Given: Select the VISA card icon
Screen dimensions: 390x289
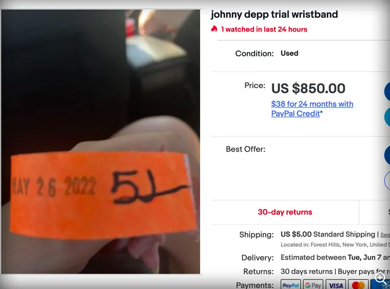Looking at the screenshot, I should point(335,285).
